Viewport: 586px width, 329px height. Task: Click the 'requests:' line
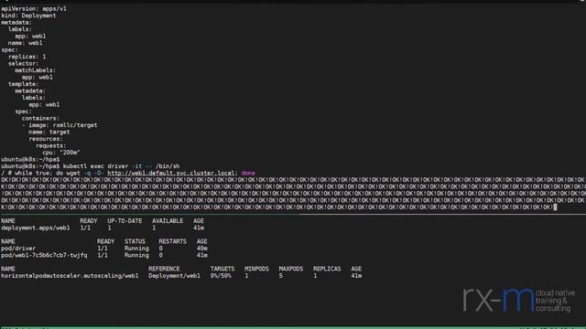tap(51, 146)
